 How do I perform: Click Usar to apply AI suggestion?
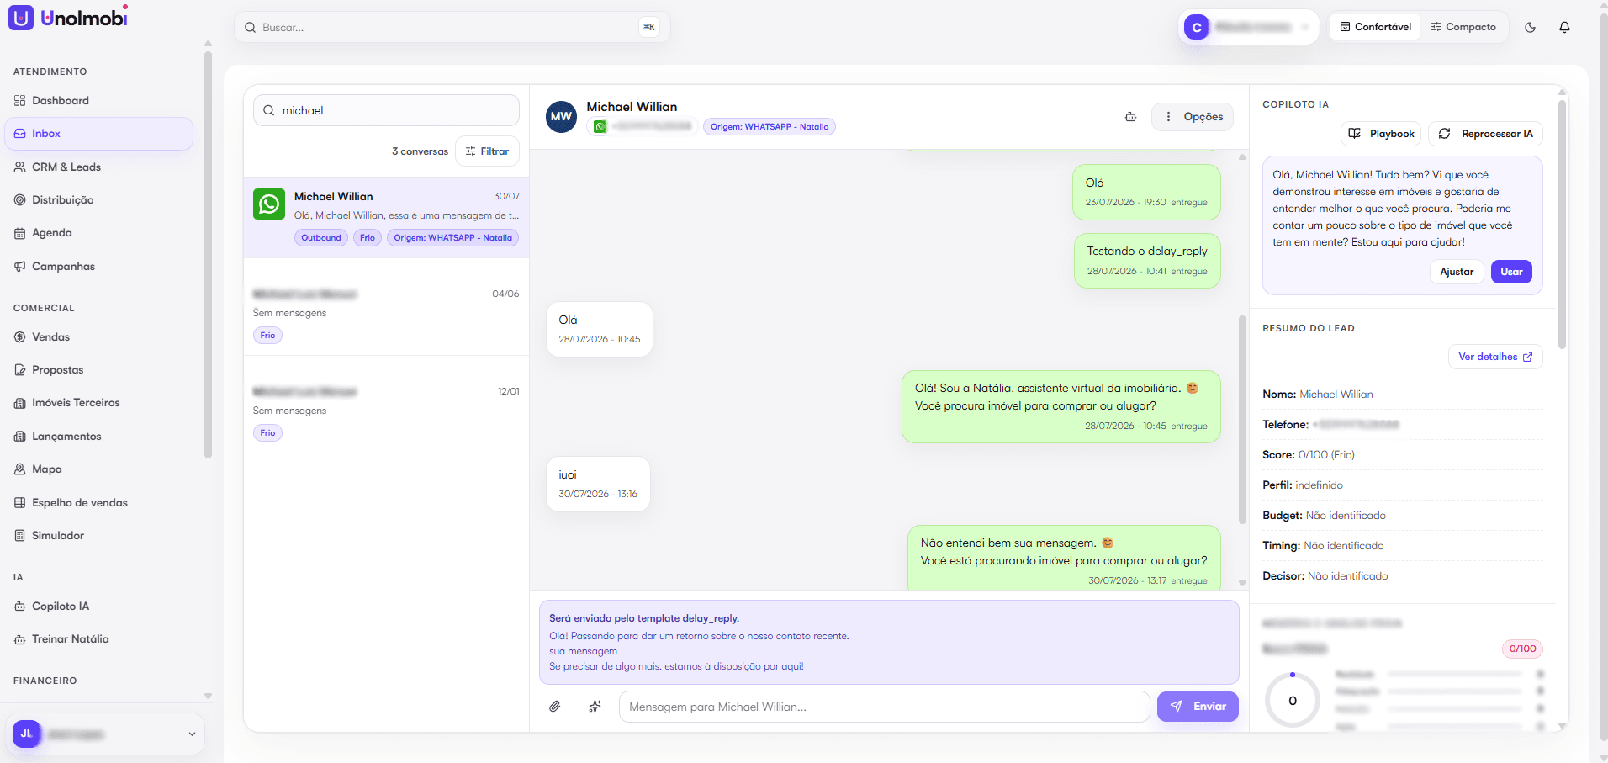[1511, 272]
